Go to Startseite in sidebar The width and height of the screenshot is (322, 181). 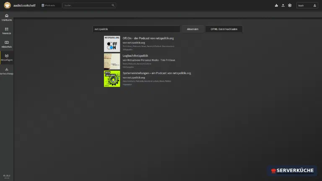coord(7,18)
